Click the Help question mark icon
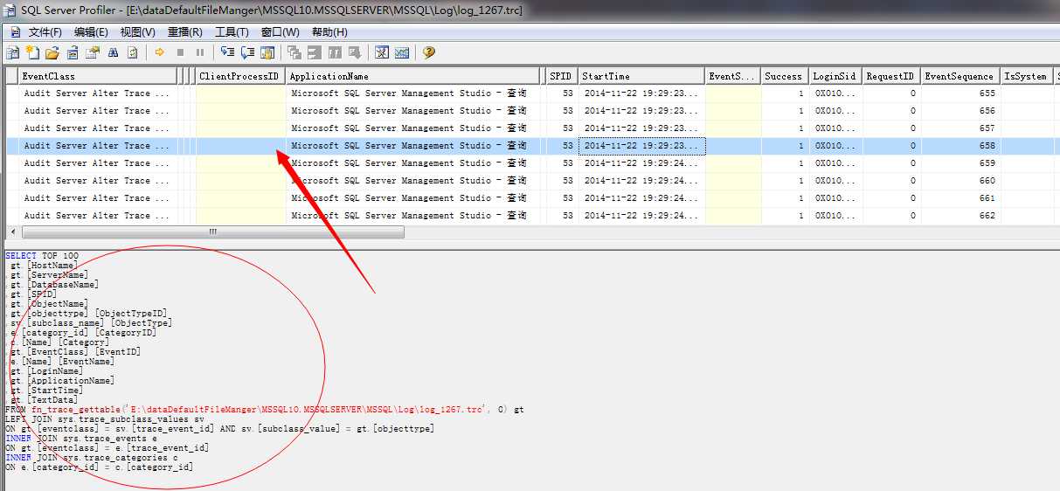This screenshot has width=1060, height=491. pyautogui.click(x=429, y=52)
